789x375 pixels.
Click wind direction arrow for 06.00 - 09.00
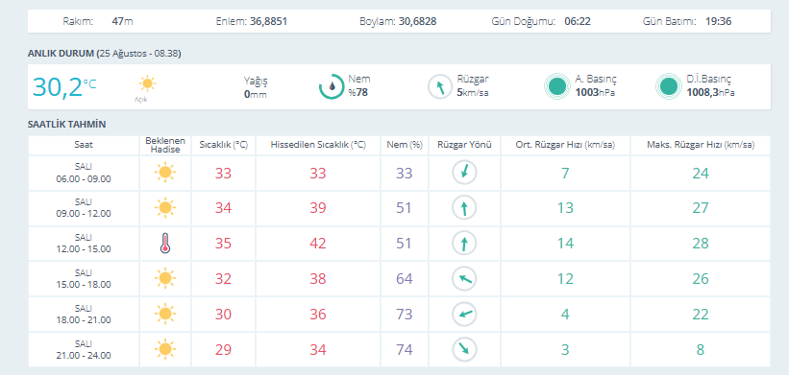coord(464,173)
